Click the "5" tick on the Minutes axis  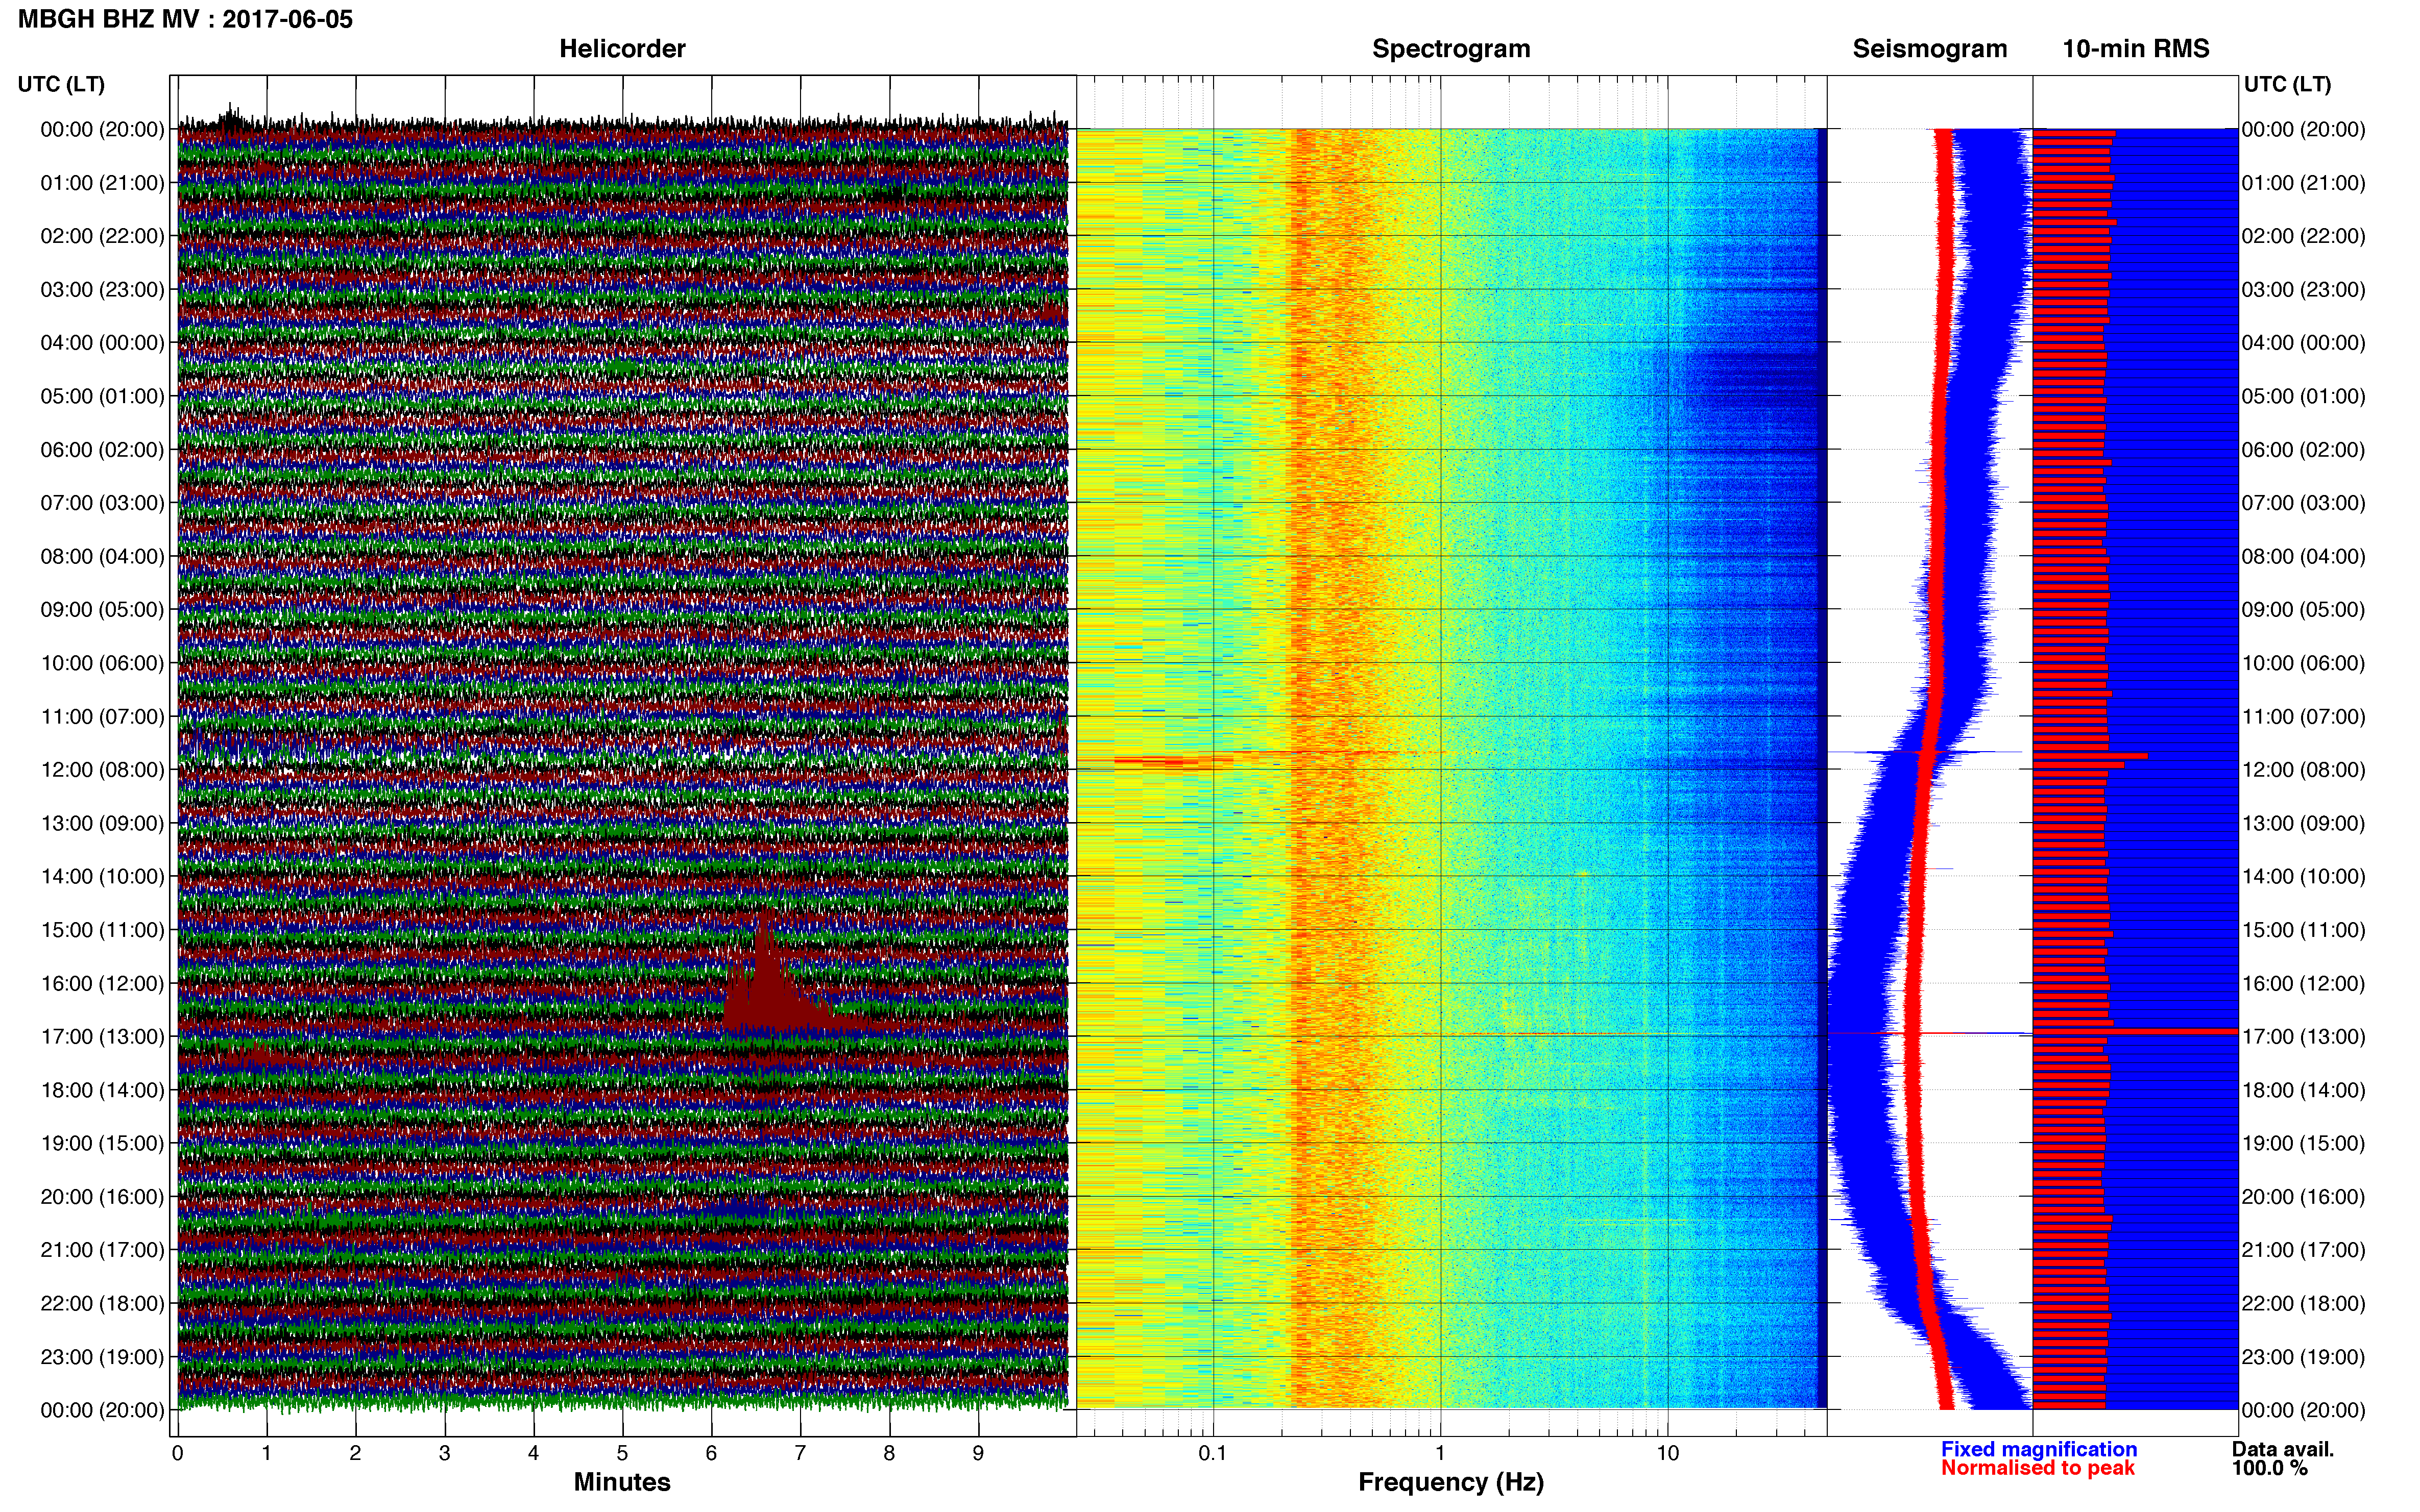622,1454
